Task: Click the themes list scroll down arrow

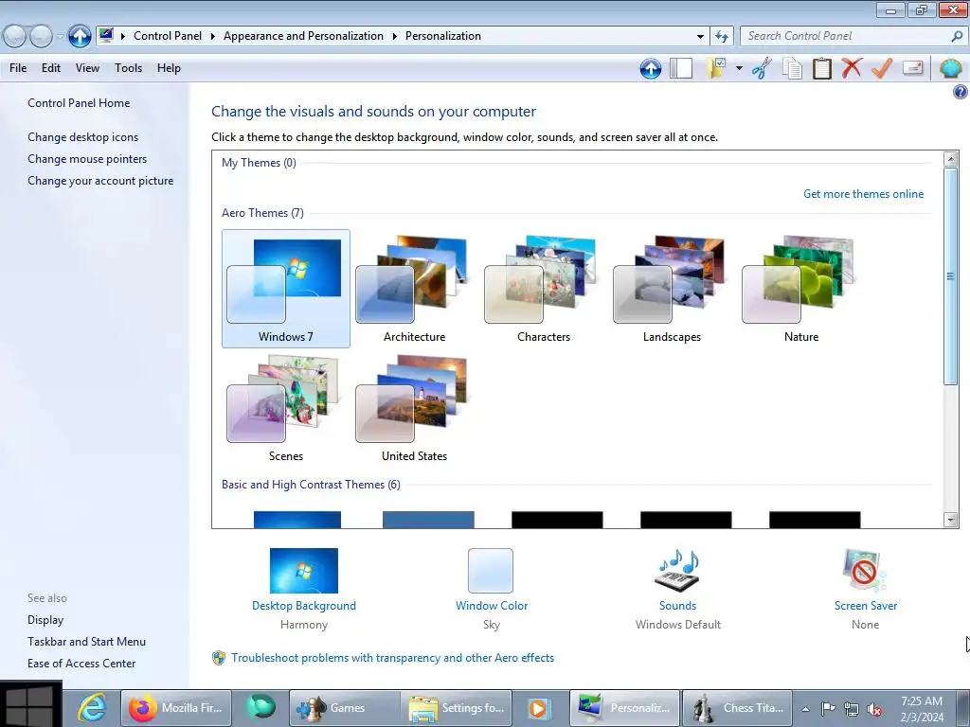Action: pos(951,520)
